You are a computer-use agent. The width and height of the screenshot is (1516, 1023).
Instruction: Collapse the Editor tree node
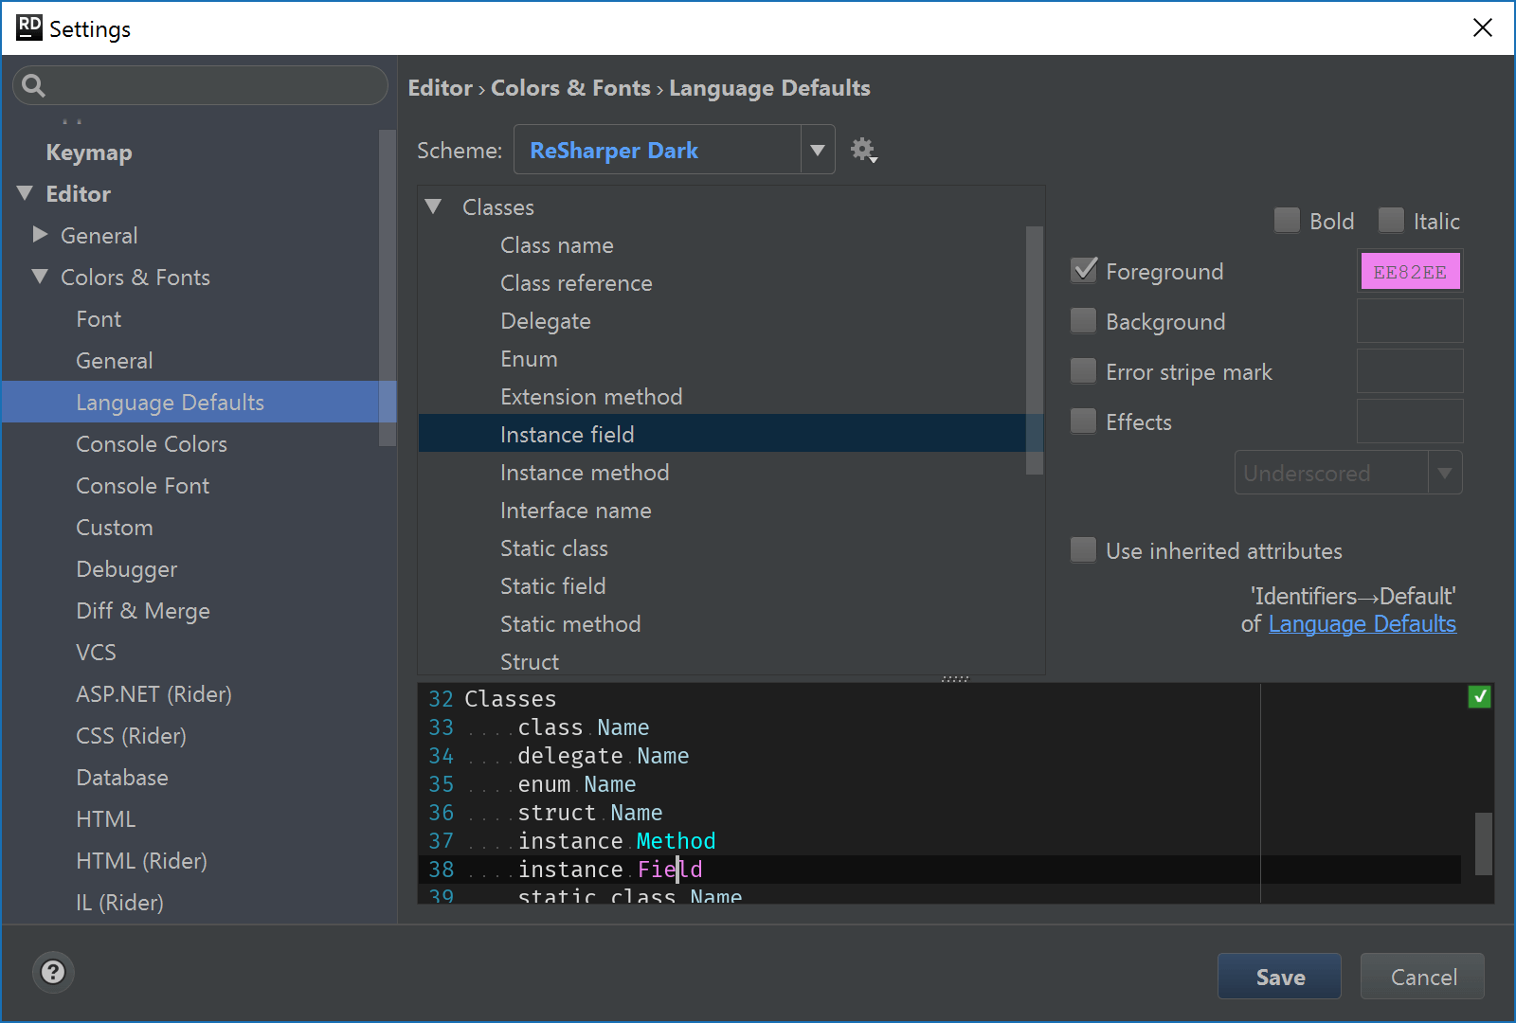[x=26, y=193]
